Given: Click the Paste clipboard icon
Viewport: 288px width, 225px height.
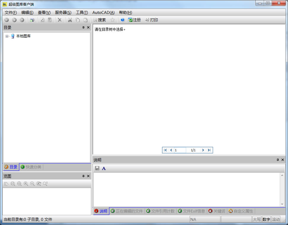Looking at the screenshot, I should point(85,20).
